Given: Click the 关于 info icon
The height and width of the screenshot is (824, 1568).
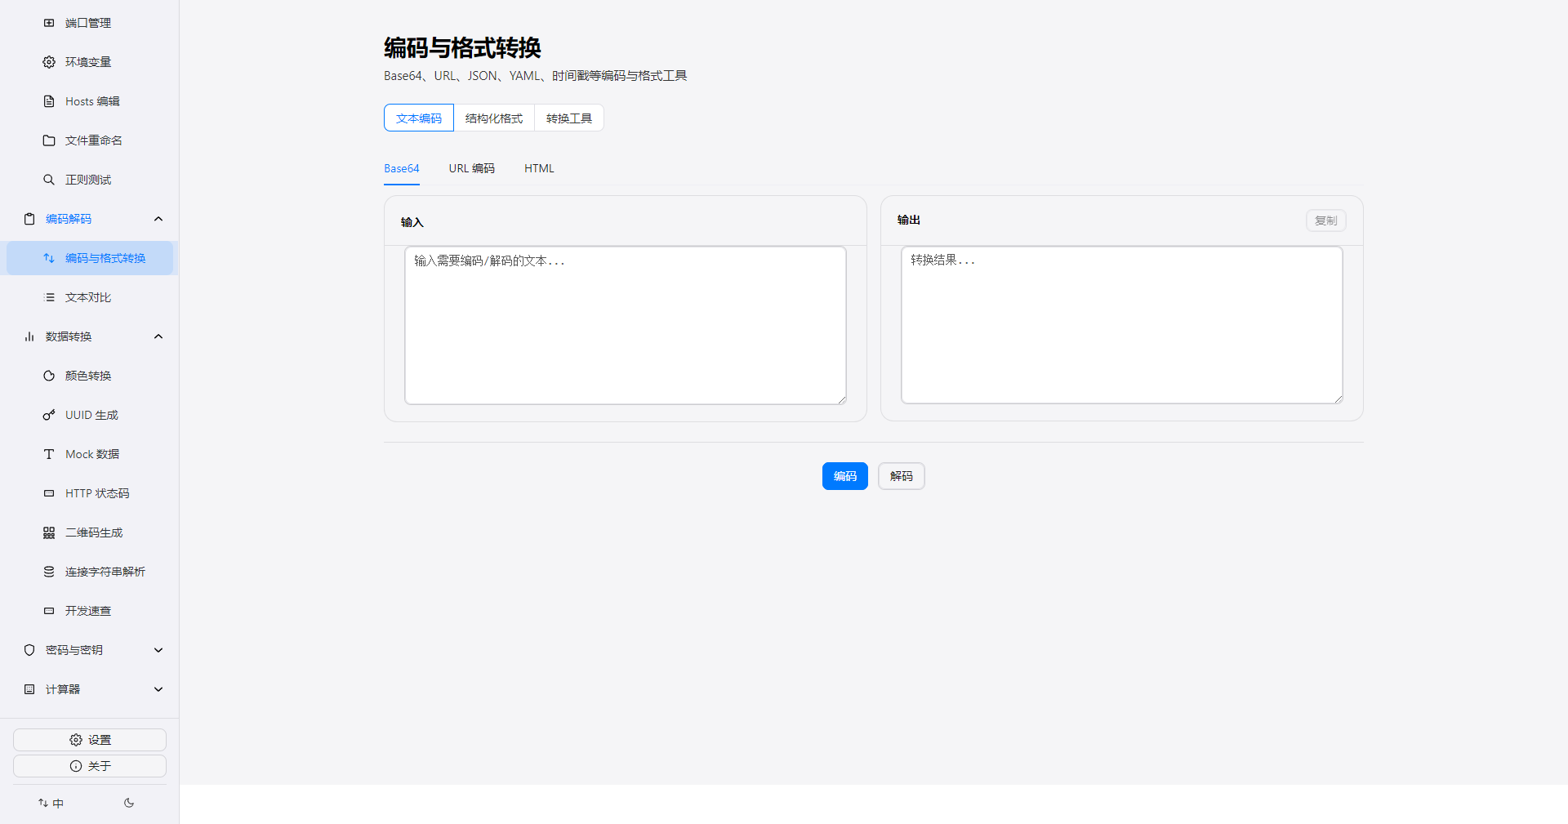Looking at the screenshot, I should [76, 766].
